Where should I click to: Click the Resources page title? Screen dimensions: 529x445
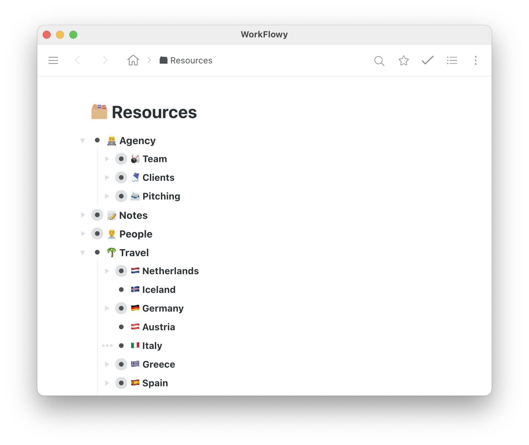pyautogui.click(x=154, y=112)
